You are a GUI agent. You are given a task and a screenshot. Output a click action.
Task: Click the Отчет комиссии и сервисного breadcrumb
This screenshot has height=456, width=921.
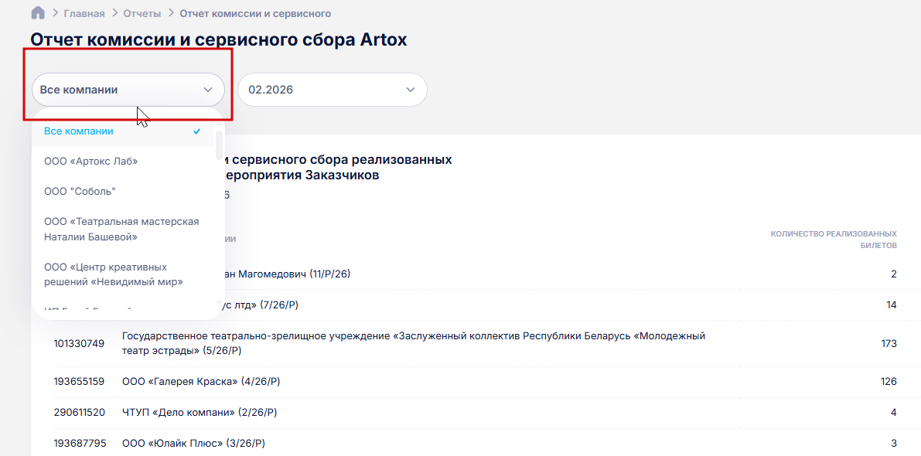255,13
